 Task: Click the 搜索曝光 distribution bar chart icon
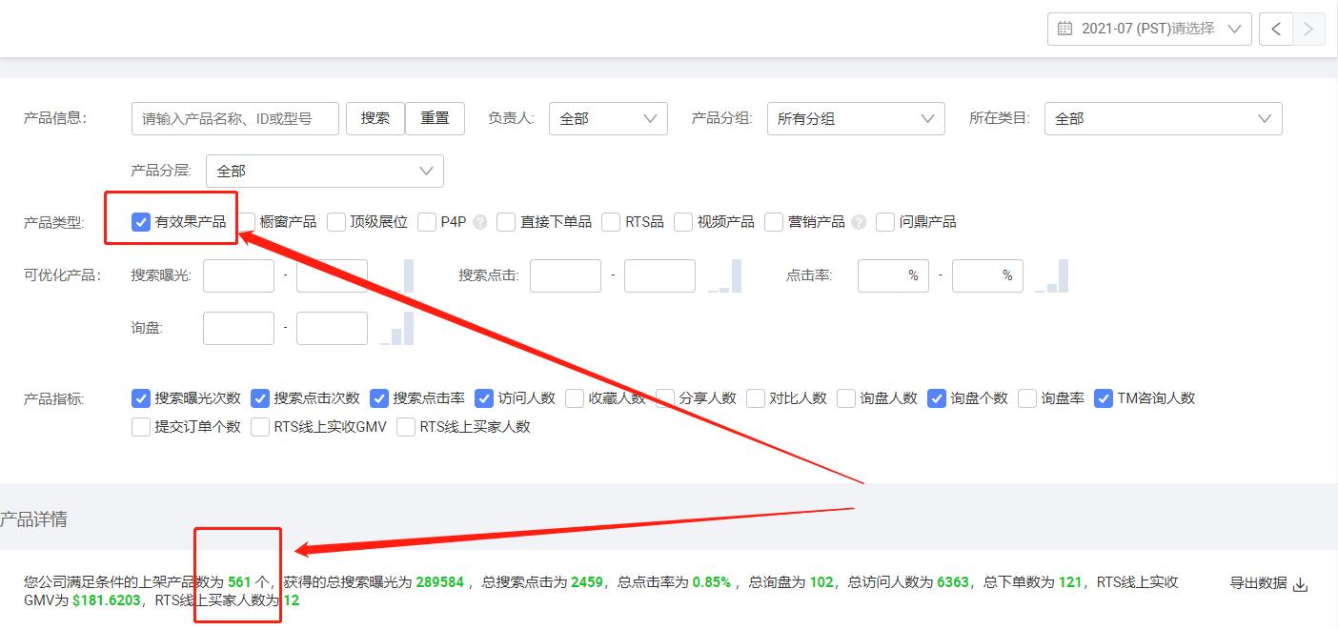pos(396,275)
